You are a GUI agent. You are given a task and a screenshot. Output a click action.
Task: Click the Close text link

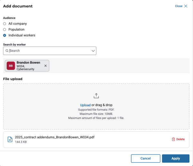click(x=179, y=6)
